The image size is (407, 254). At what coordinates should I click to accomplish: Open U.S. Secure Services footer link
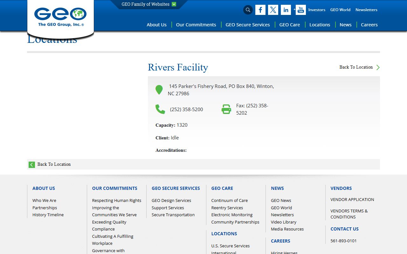pyautogui.click(x=231, y=246)
